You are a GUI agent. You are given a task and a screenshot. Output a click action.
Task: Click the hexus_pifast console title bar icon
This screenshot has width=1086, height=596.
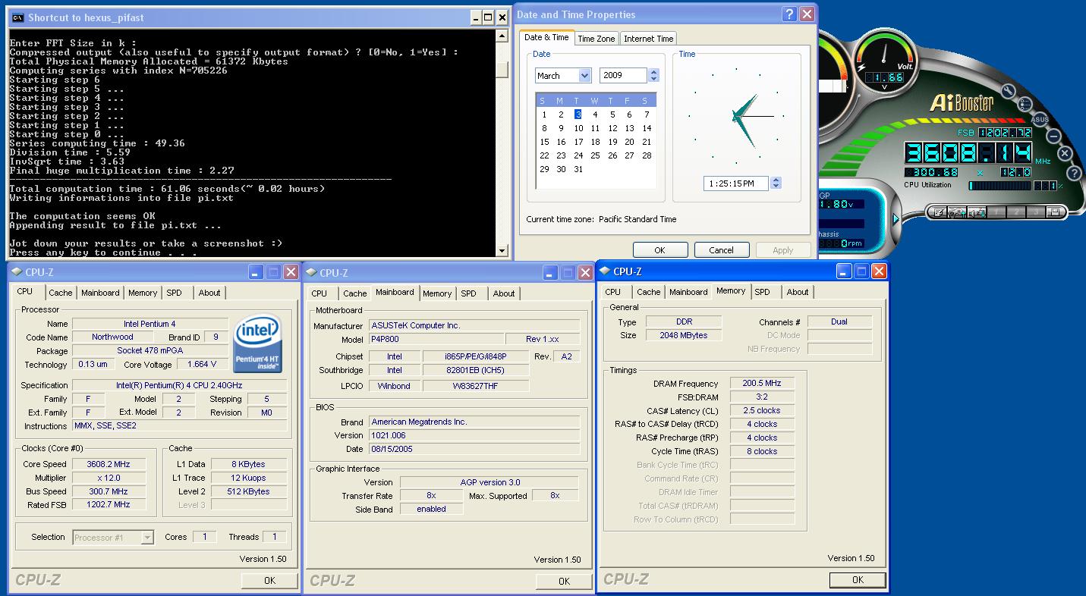tap(17, 17)
